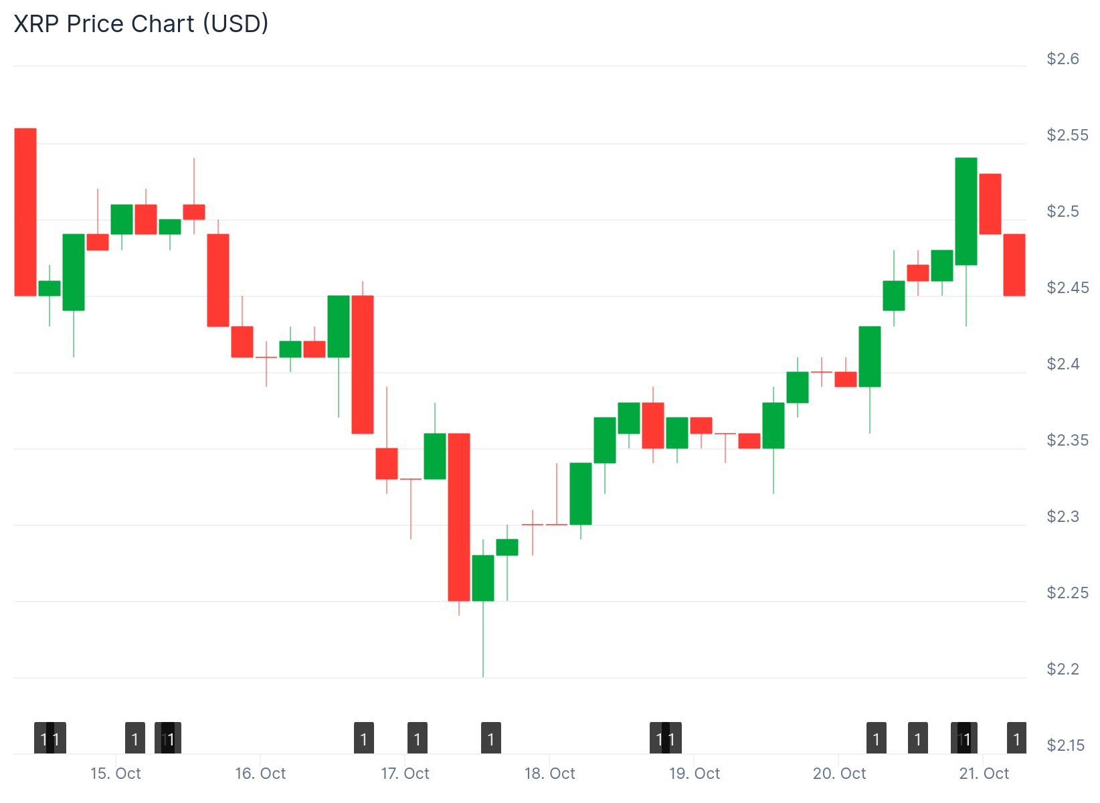Click the $2.6 price axis label
This screenshot has width=1100, height=803.
[1063, 59]
